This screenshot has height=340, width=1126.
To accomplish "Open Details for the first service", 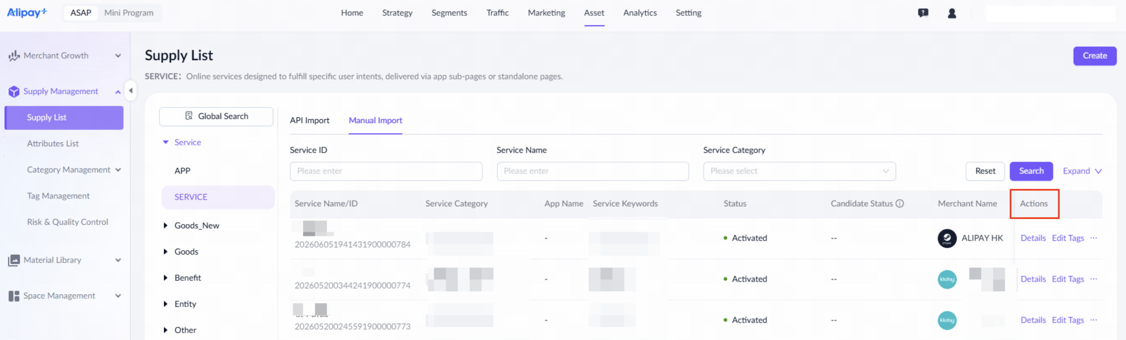I will click(x=1033, y=238).
